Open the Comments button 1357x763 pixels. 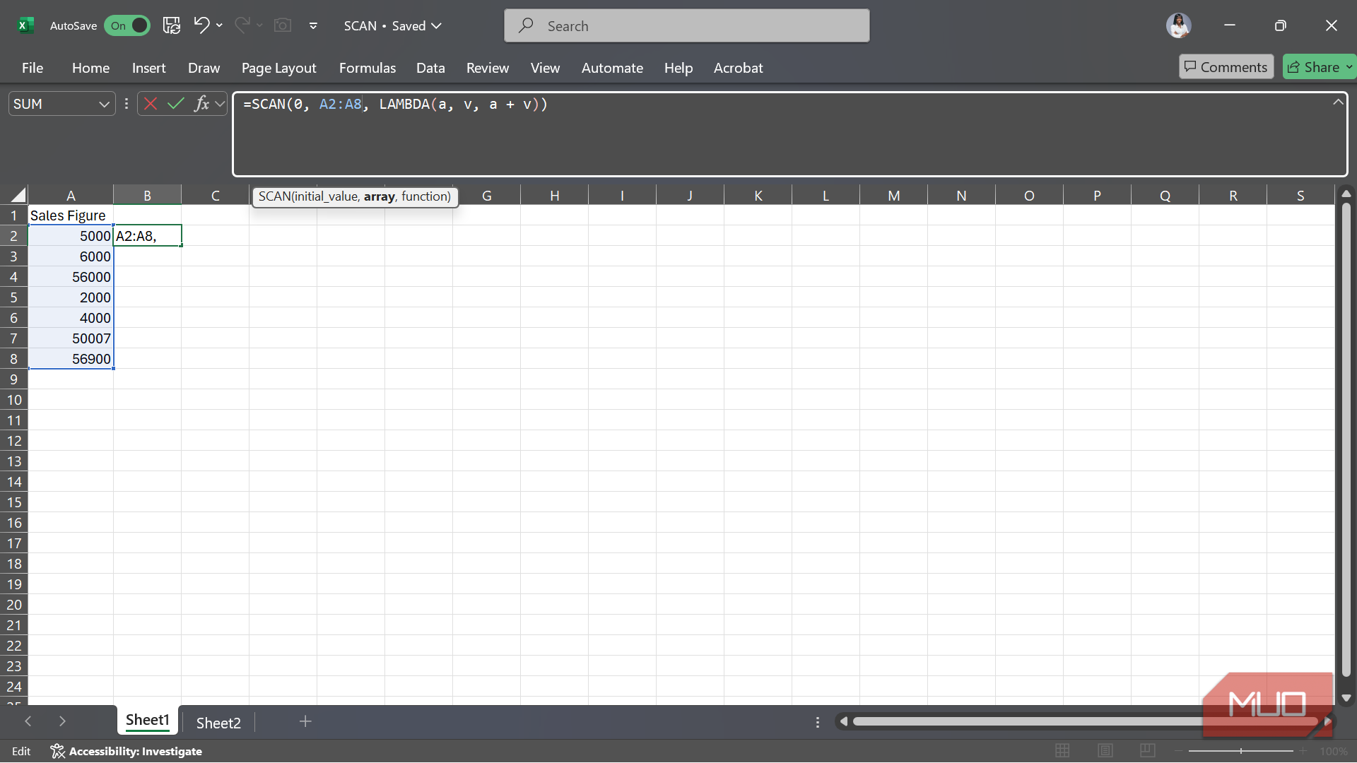[1226, 67]
